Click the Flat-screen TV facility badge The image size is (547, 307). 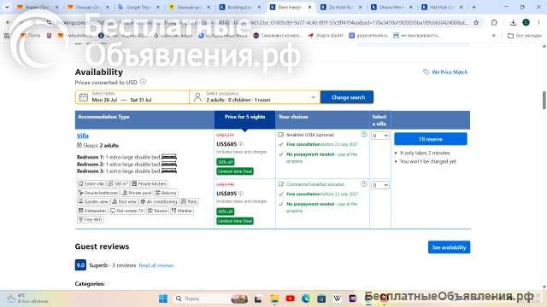126,211
